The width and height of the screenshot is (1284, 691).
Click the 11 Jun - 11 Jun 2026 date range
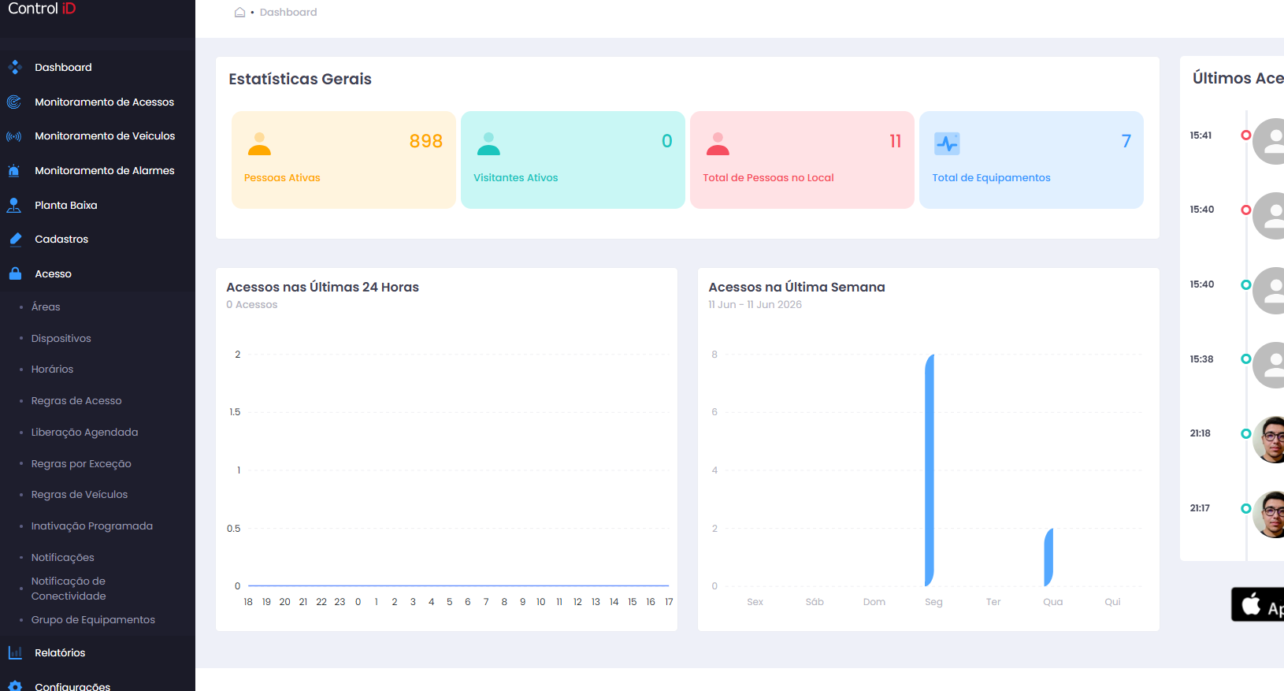(x=755, y=304)
